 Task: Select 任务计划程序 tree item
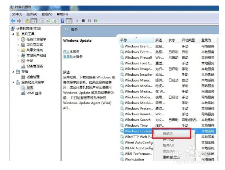(x=36, y=39)
